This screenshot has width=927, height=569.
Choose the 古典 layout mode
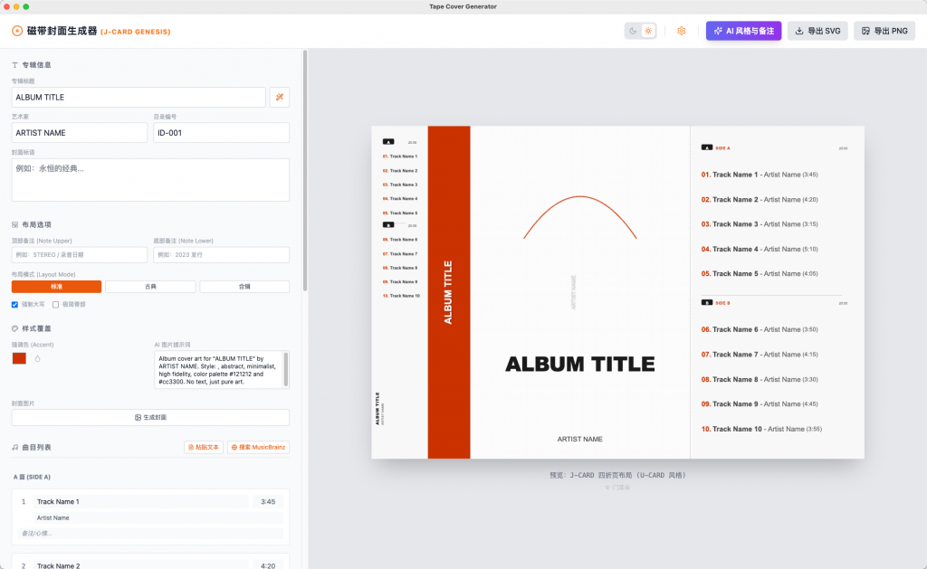[150, 287]
